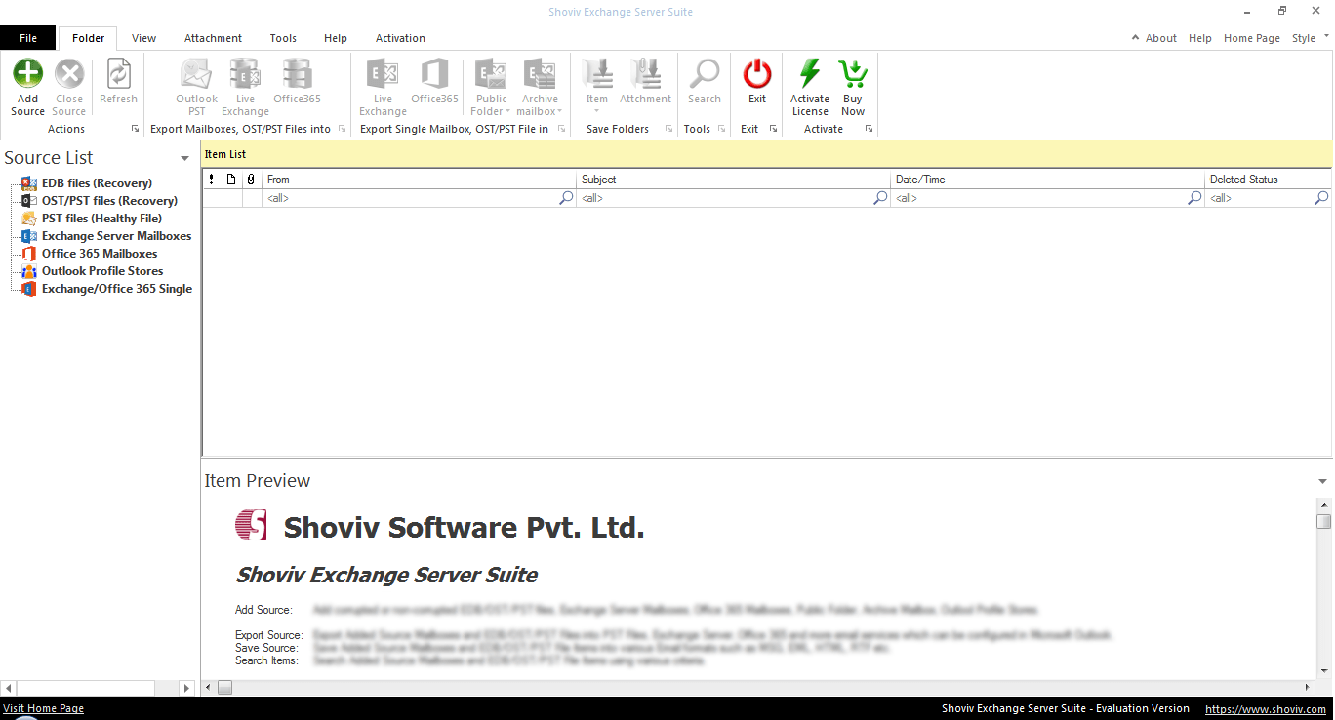Click the Refresh icon in Actions
The width and height of the screenshot is (1335, 720).
click(x=118, y=75)
